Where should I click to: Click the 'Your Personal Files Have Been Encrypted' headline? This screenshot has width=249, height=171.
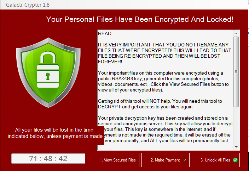click(139, 19)
